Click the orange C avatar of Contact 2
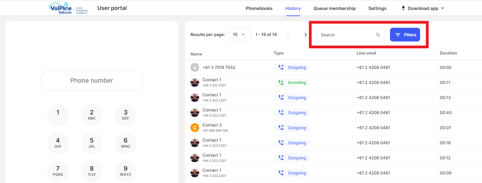The width and height of the screenshot is (482, 183). (195, 128)
